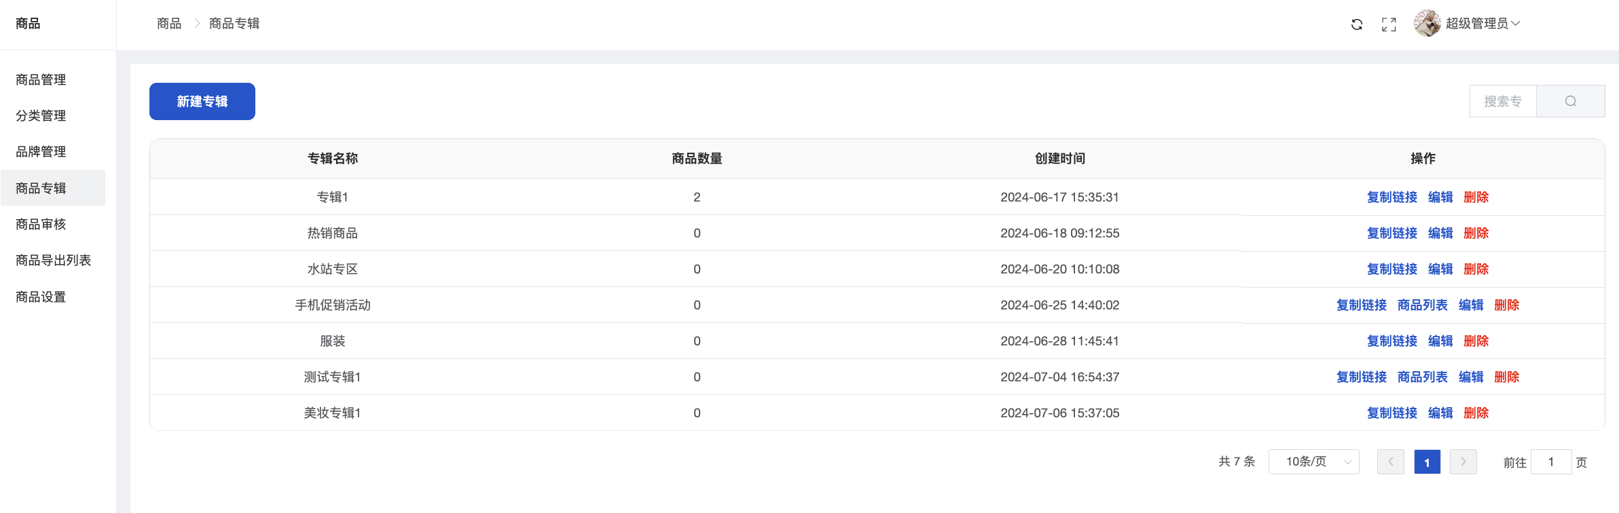Click the refresh icon in top bar
Image resolution: width=1619 pixels, height=513 pixels.
point(1356,24)
